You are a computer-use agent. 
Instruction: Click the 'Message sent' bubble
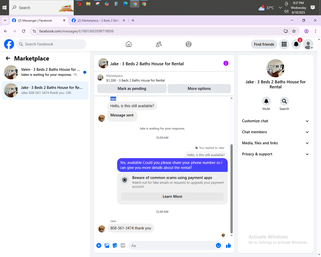pyautogui.click(x=122, y=116)
